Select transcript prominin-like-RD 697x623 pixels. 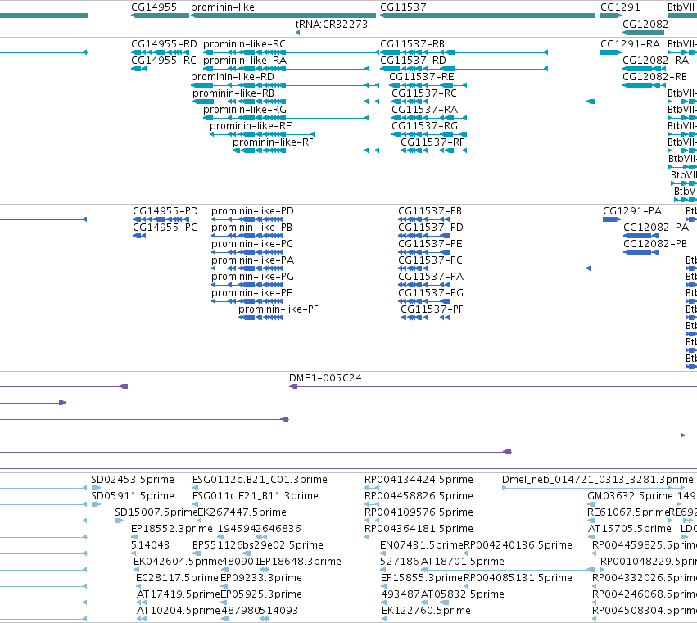tap(285, 85)
